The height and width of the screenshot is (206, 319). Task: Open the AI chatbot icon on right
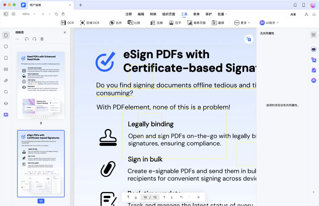click(x=313, y=49)
